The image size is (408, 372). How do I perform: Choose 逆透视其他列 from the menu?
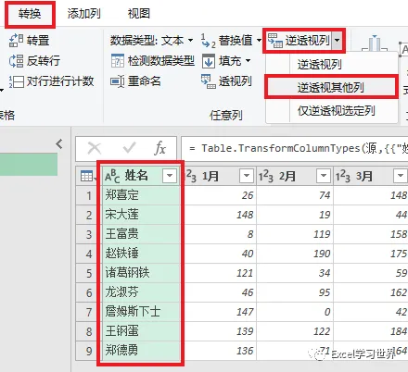pyautogui.click(x=331, y=88)
